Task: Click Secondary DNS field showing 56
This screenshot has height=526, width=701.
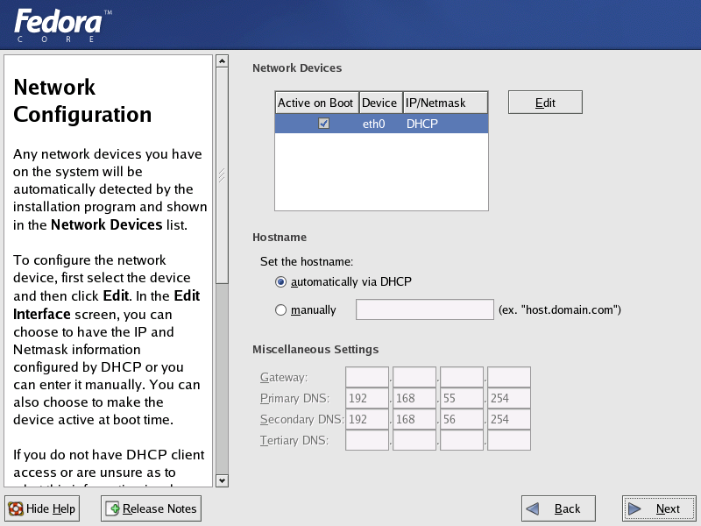Action: click(462, 419)
